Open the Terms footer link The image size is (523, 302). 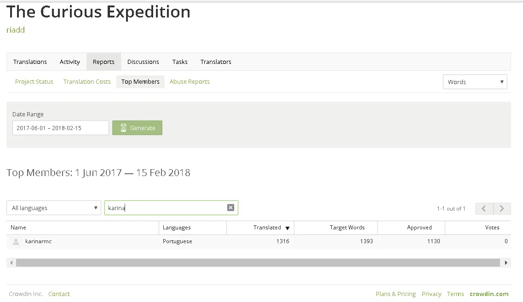455,294
